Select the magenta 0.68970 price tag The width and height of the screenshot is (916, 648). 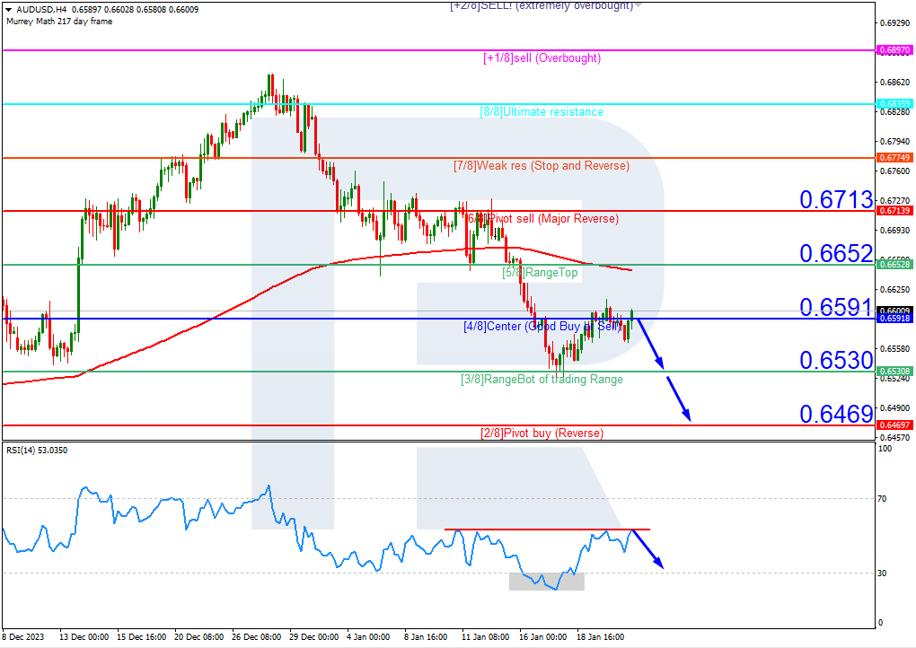tap(894, 50)
